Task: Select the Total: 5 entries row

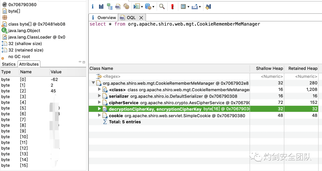Action: (x=204, y=122)
